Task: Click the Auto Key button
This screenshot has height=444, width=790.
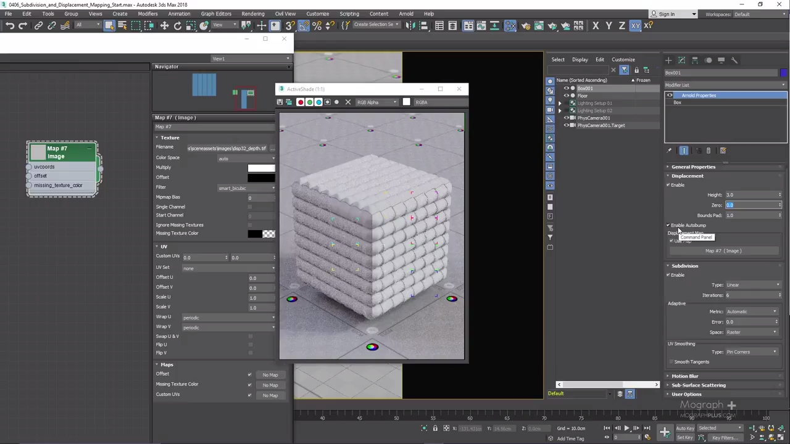Action: click(685, 429)
